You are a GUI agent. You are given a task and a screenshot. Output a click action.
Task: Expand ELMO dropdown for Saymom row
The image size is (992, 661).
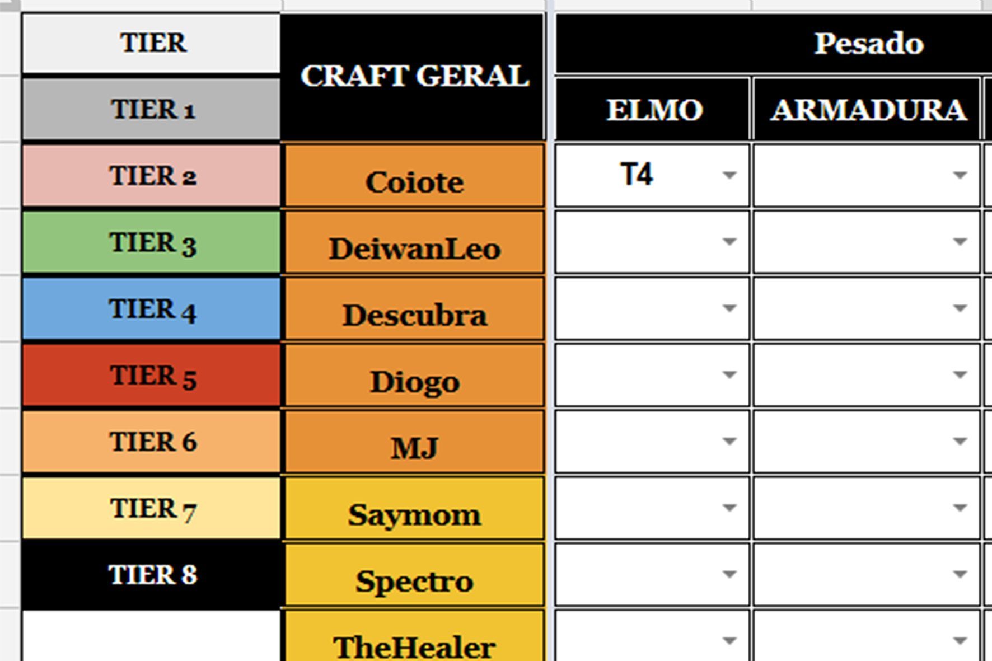729,508
